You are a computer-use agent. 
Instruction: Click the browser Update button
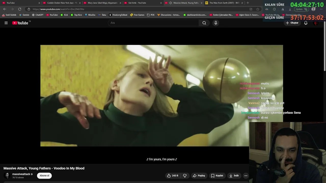coord(302,9)
